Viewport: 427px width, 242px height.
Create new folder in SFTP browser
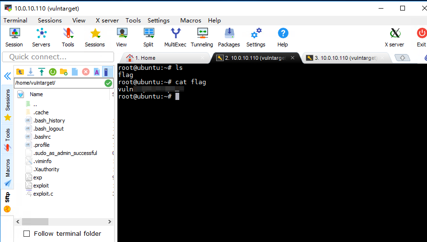[63, 72]
